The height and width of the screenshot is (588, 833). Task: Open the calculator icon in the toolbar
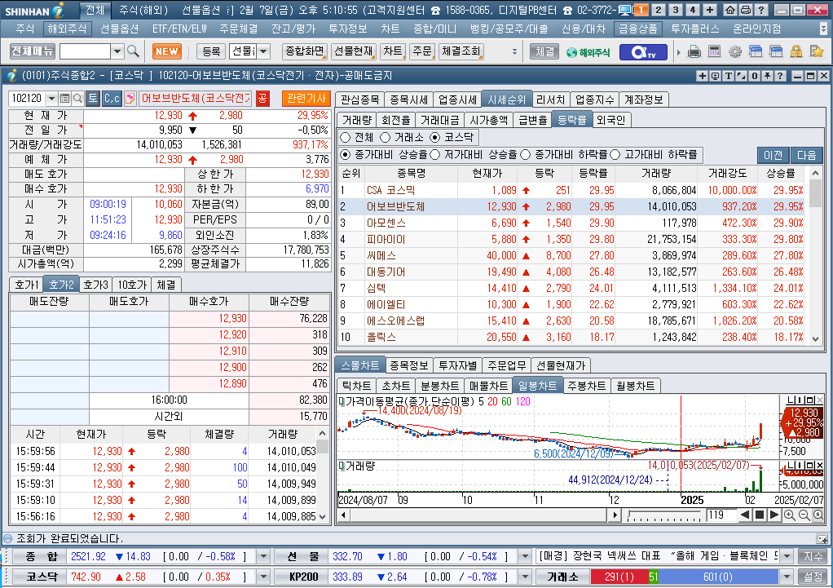tap(715, 51)
